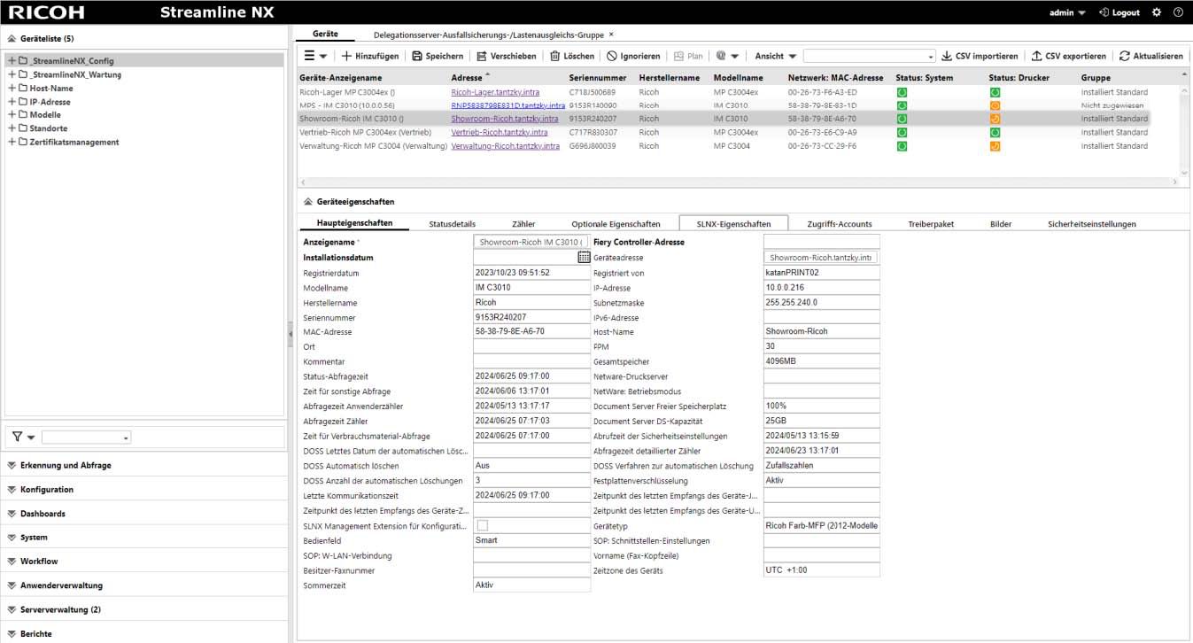
Task: Collapse the Geräteliste (5) panel
Action: click(x=12, y=39)
